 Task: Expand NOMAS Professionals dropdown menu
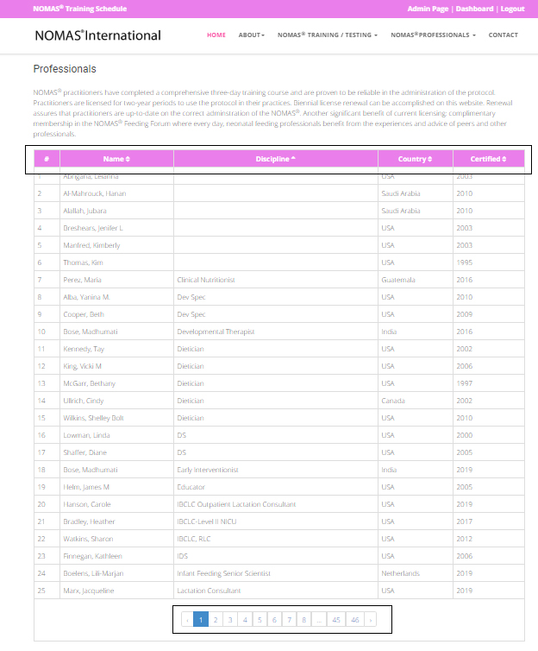coord(433,35)
